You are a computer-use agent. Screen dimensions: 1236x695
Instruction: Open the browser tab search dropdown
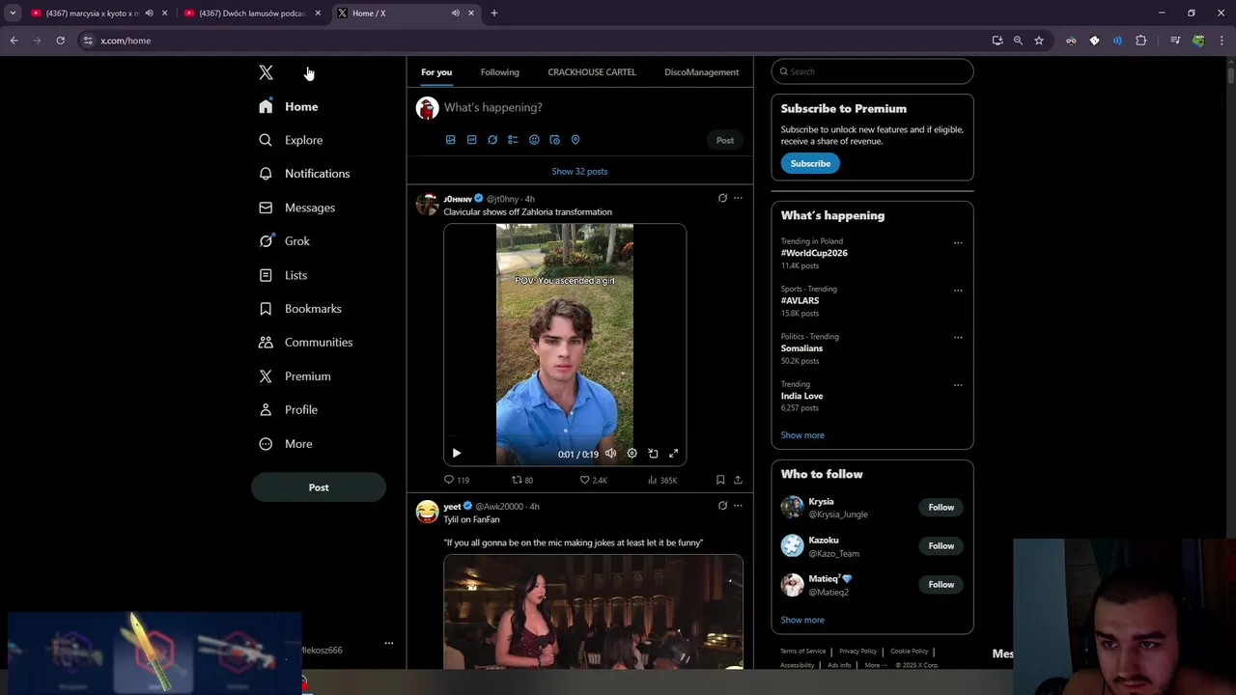(x=13, y=14)
